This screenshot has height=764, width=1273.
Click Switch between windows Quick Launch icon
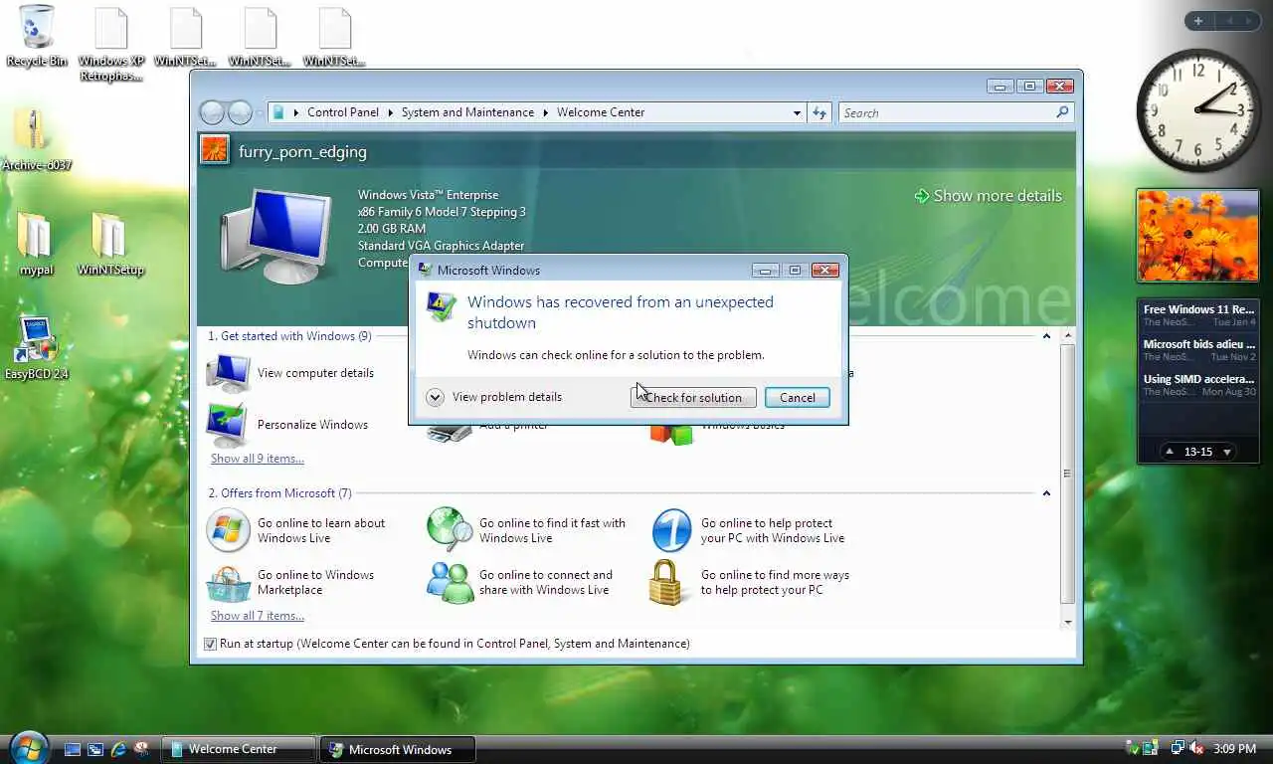(95, 749)
